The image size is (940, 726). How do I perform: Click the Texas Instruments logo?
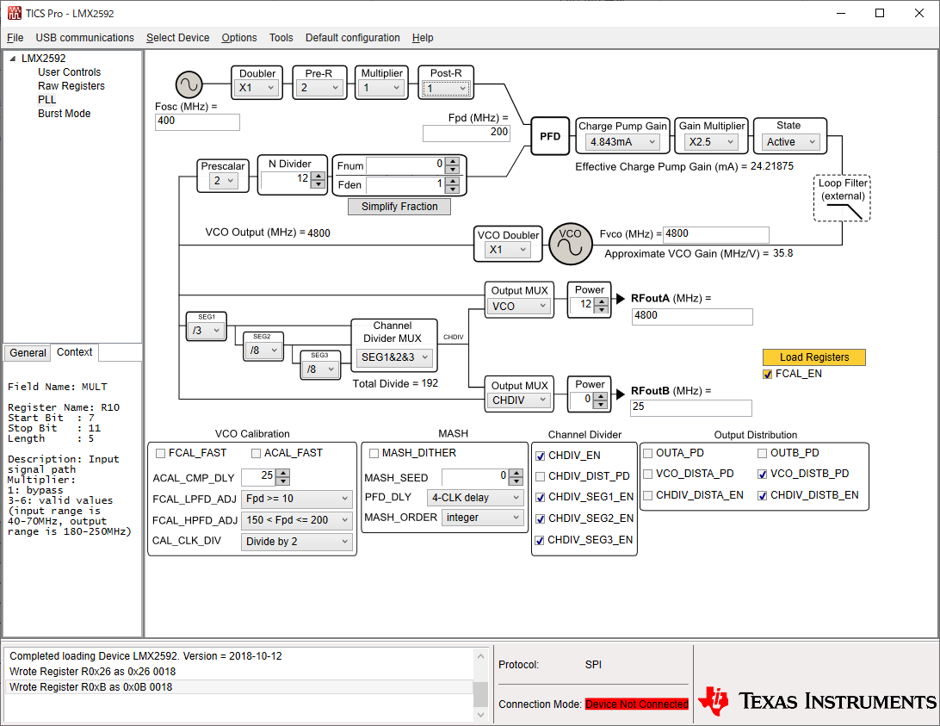coord(818,701)
